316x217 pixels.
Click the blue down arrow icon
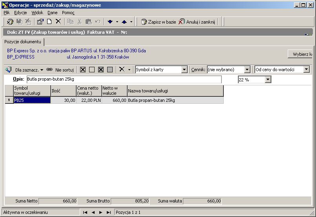click(x=110, y=22)
